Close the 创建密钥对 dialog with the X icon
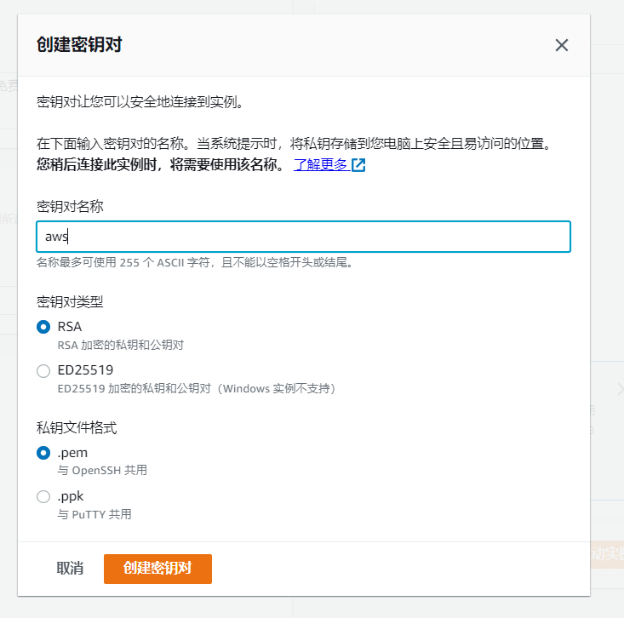 coord(561,46)
